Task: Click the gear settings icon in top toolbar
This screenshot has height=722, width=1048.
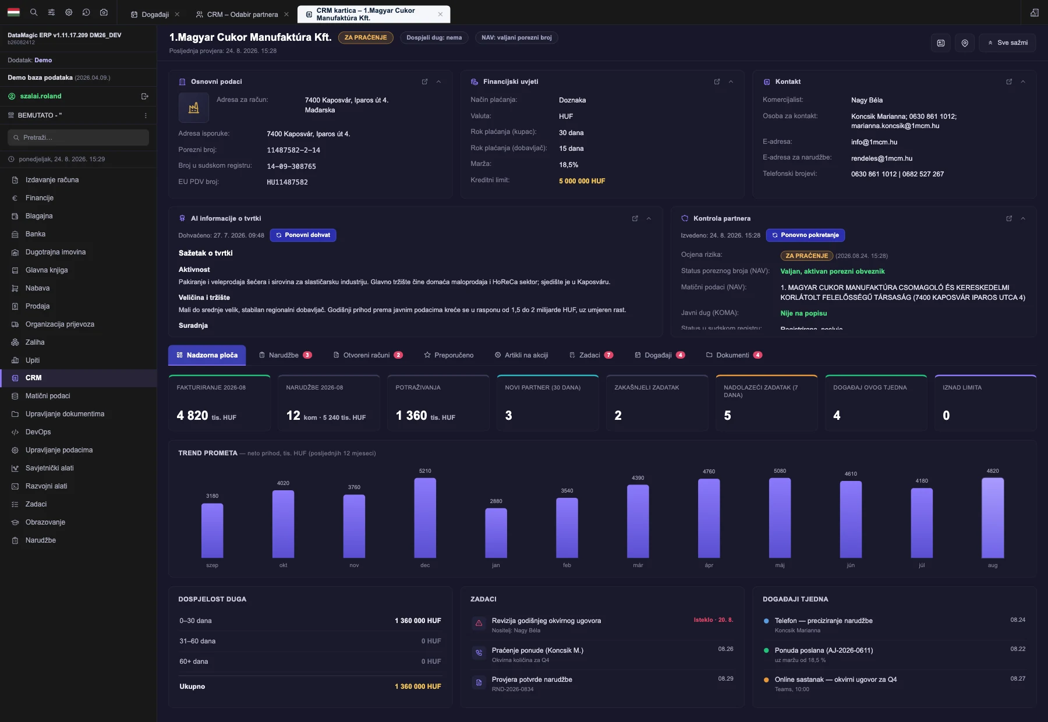Action: coord(69,12)
